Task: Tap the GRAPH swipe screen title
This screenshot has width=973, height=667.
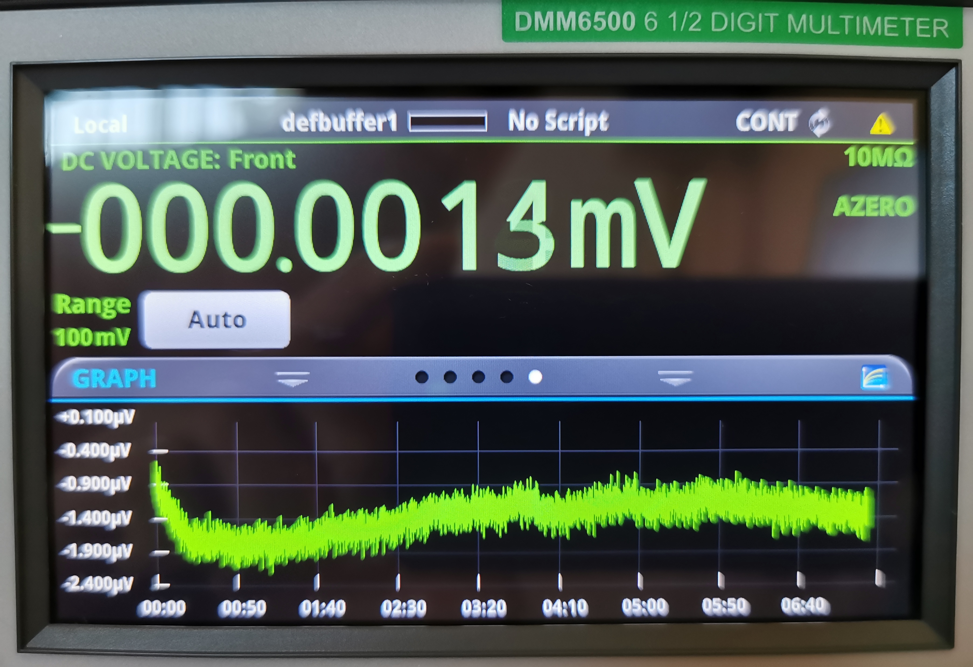Action: [x=114, y=378]
